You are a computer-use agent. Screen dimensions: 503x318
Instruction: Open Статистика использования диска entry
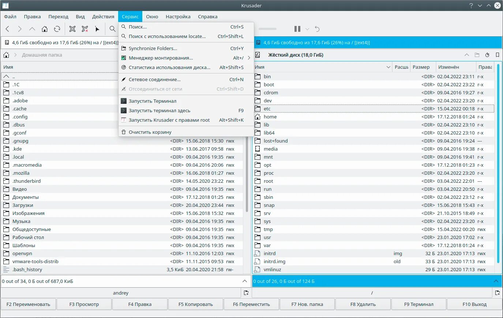186,67
